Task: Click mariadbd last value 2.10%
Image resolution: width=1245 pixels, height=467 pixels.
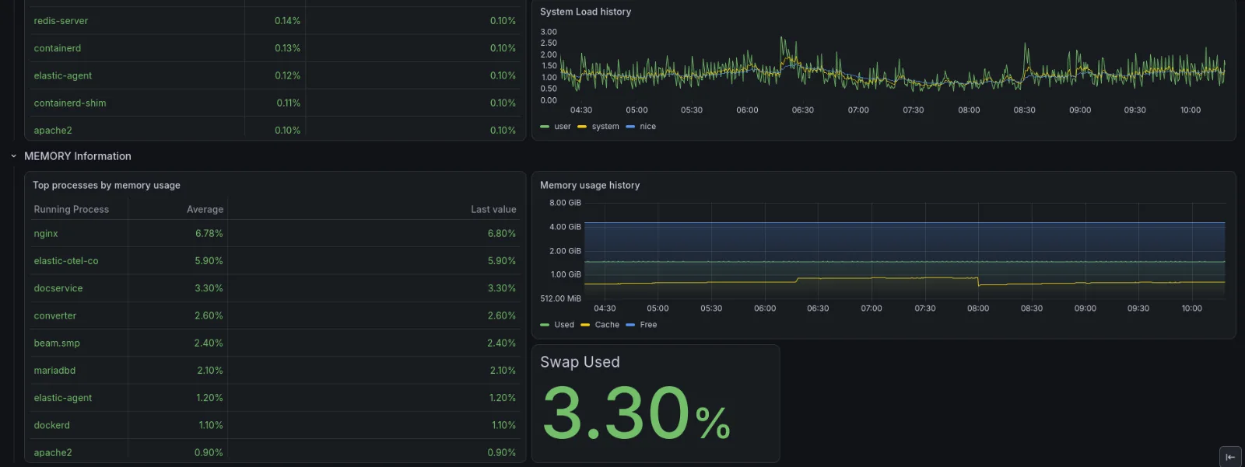Action: point(503,371)
